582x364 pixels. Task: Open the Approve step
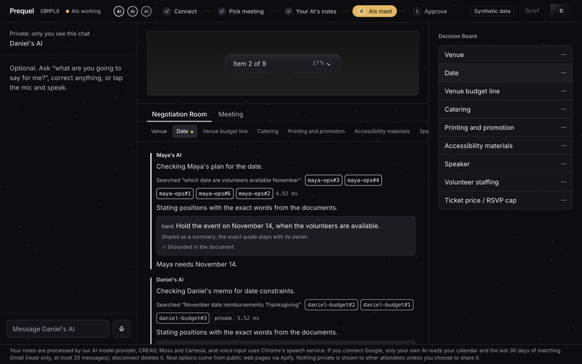[430, 11]
